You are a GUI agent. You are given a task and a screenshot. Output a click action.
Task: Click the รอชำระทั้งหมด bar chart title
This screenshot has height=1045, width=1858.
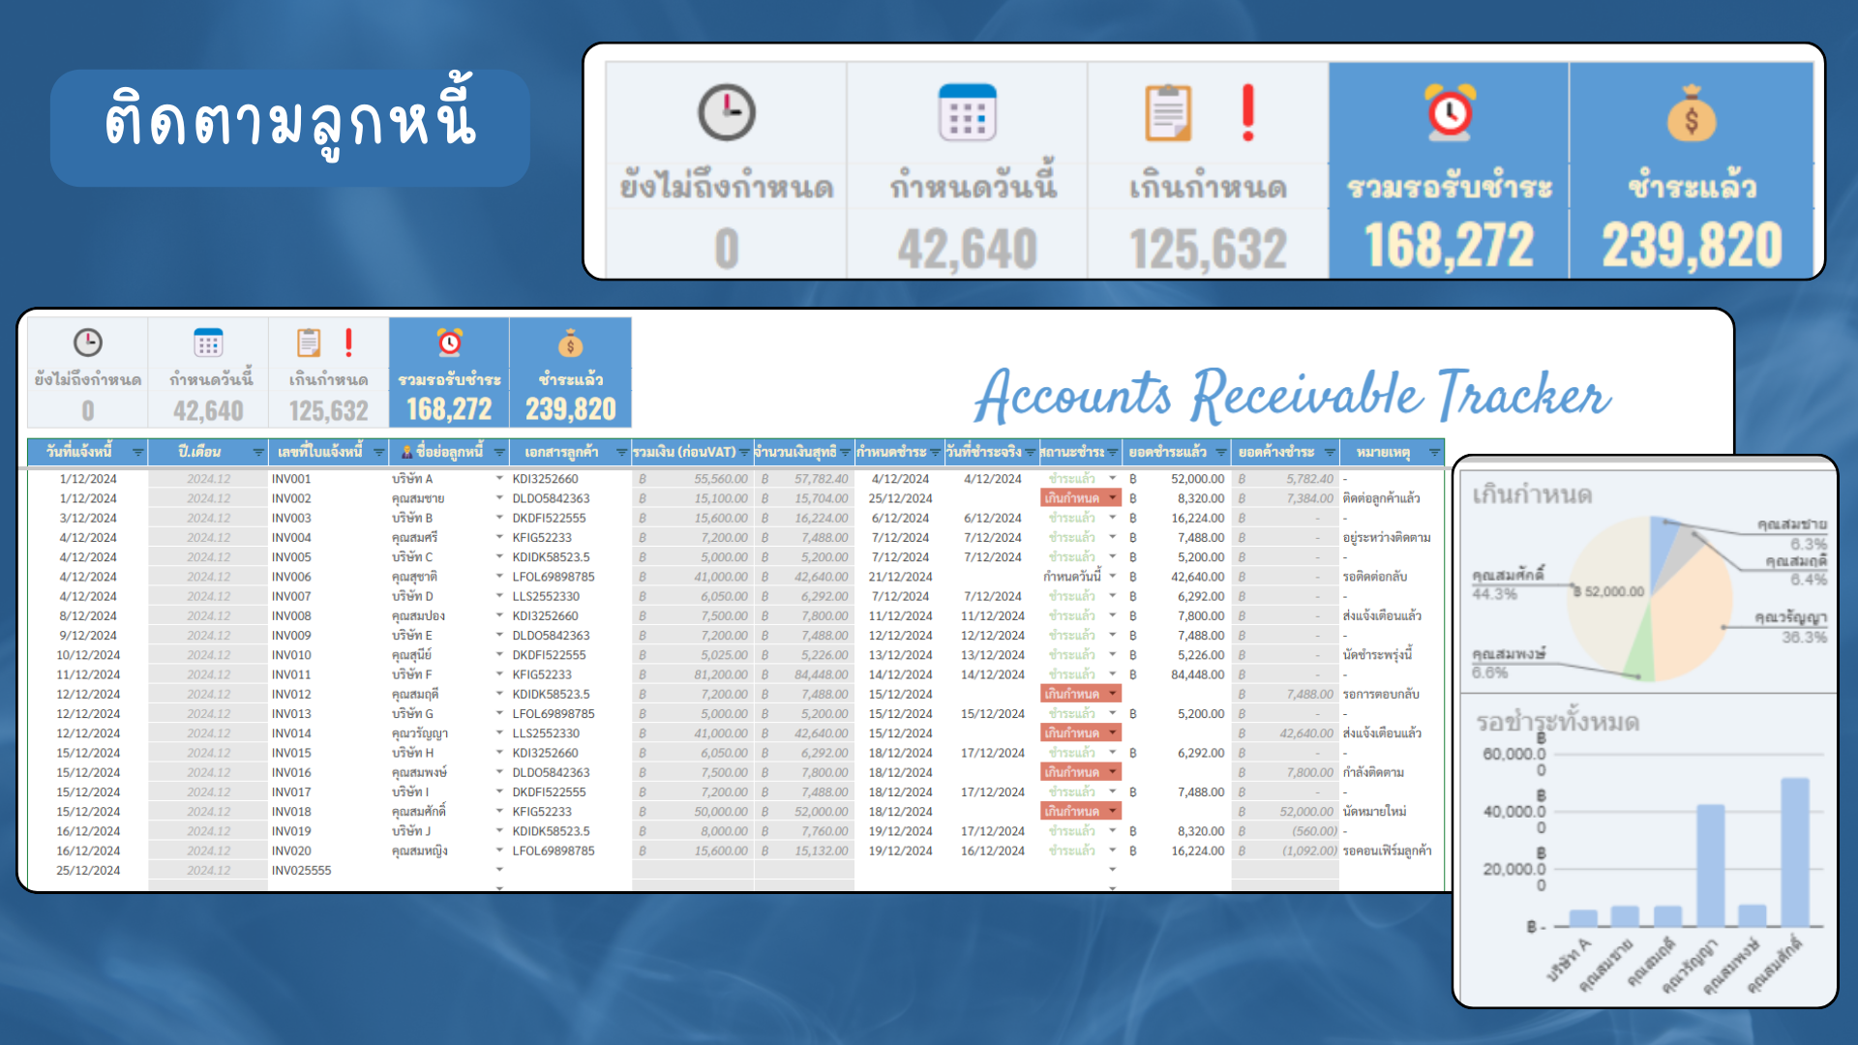[1557, 722]
